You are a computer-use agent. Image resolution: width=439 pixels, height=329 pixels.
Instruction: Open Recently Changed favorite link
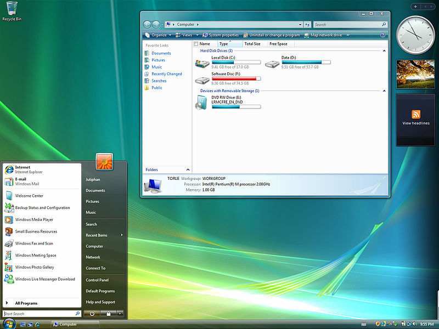point(167,74)
